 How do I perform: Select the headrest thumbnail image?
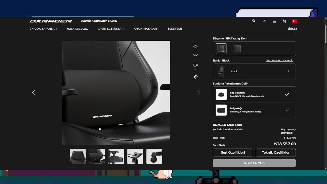click(78, 156)
